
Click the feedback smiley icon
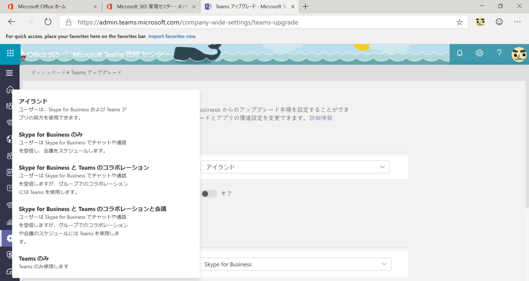click(x=499, y=22)
